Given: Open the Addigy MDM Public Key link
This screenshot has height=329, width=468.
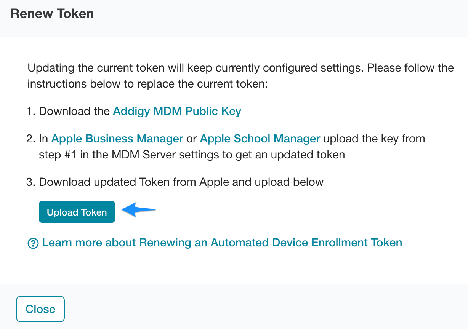Looking at the screenshot, I should point(177,111).
